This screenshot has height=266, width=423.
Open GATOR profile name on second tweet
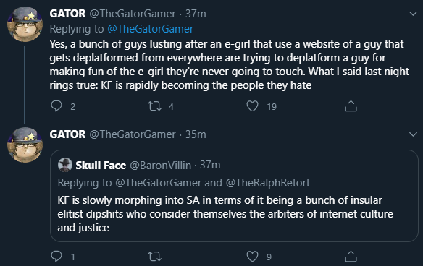click(67, 134)
